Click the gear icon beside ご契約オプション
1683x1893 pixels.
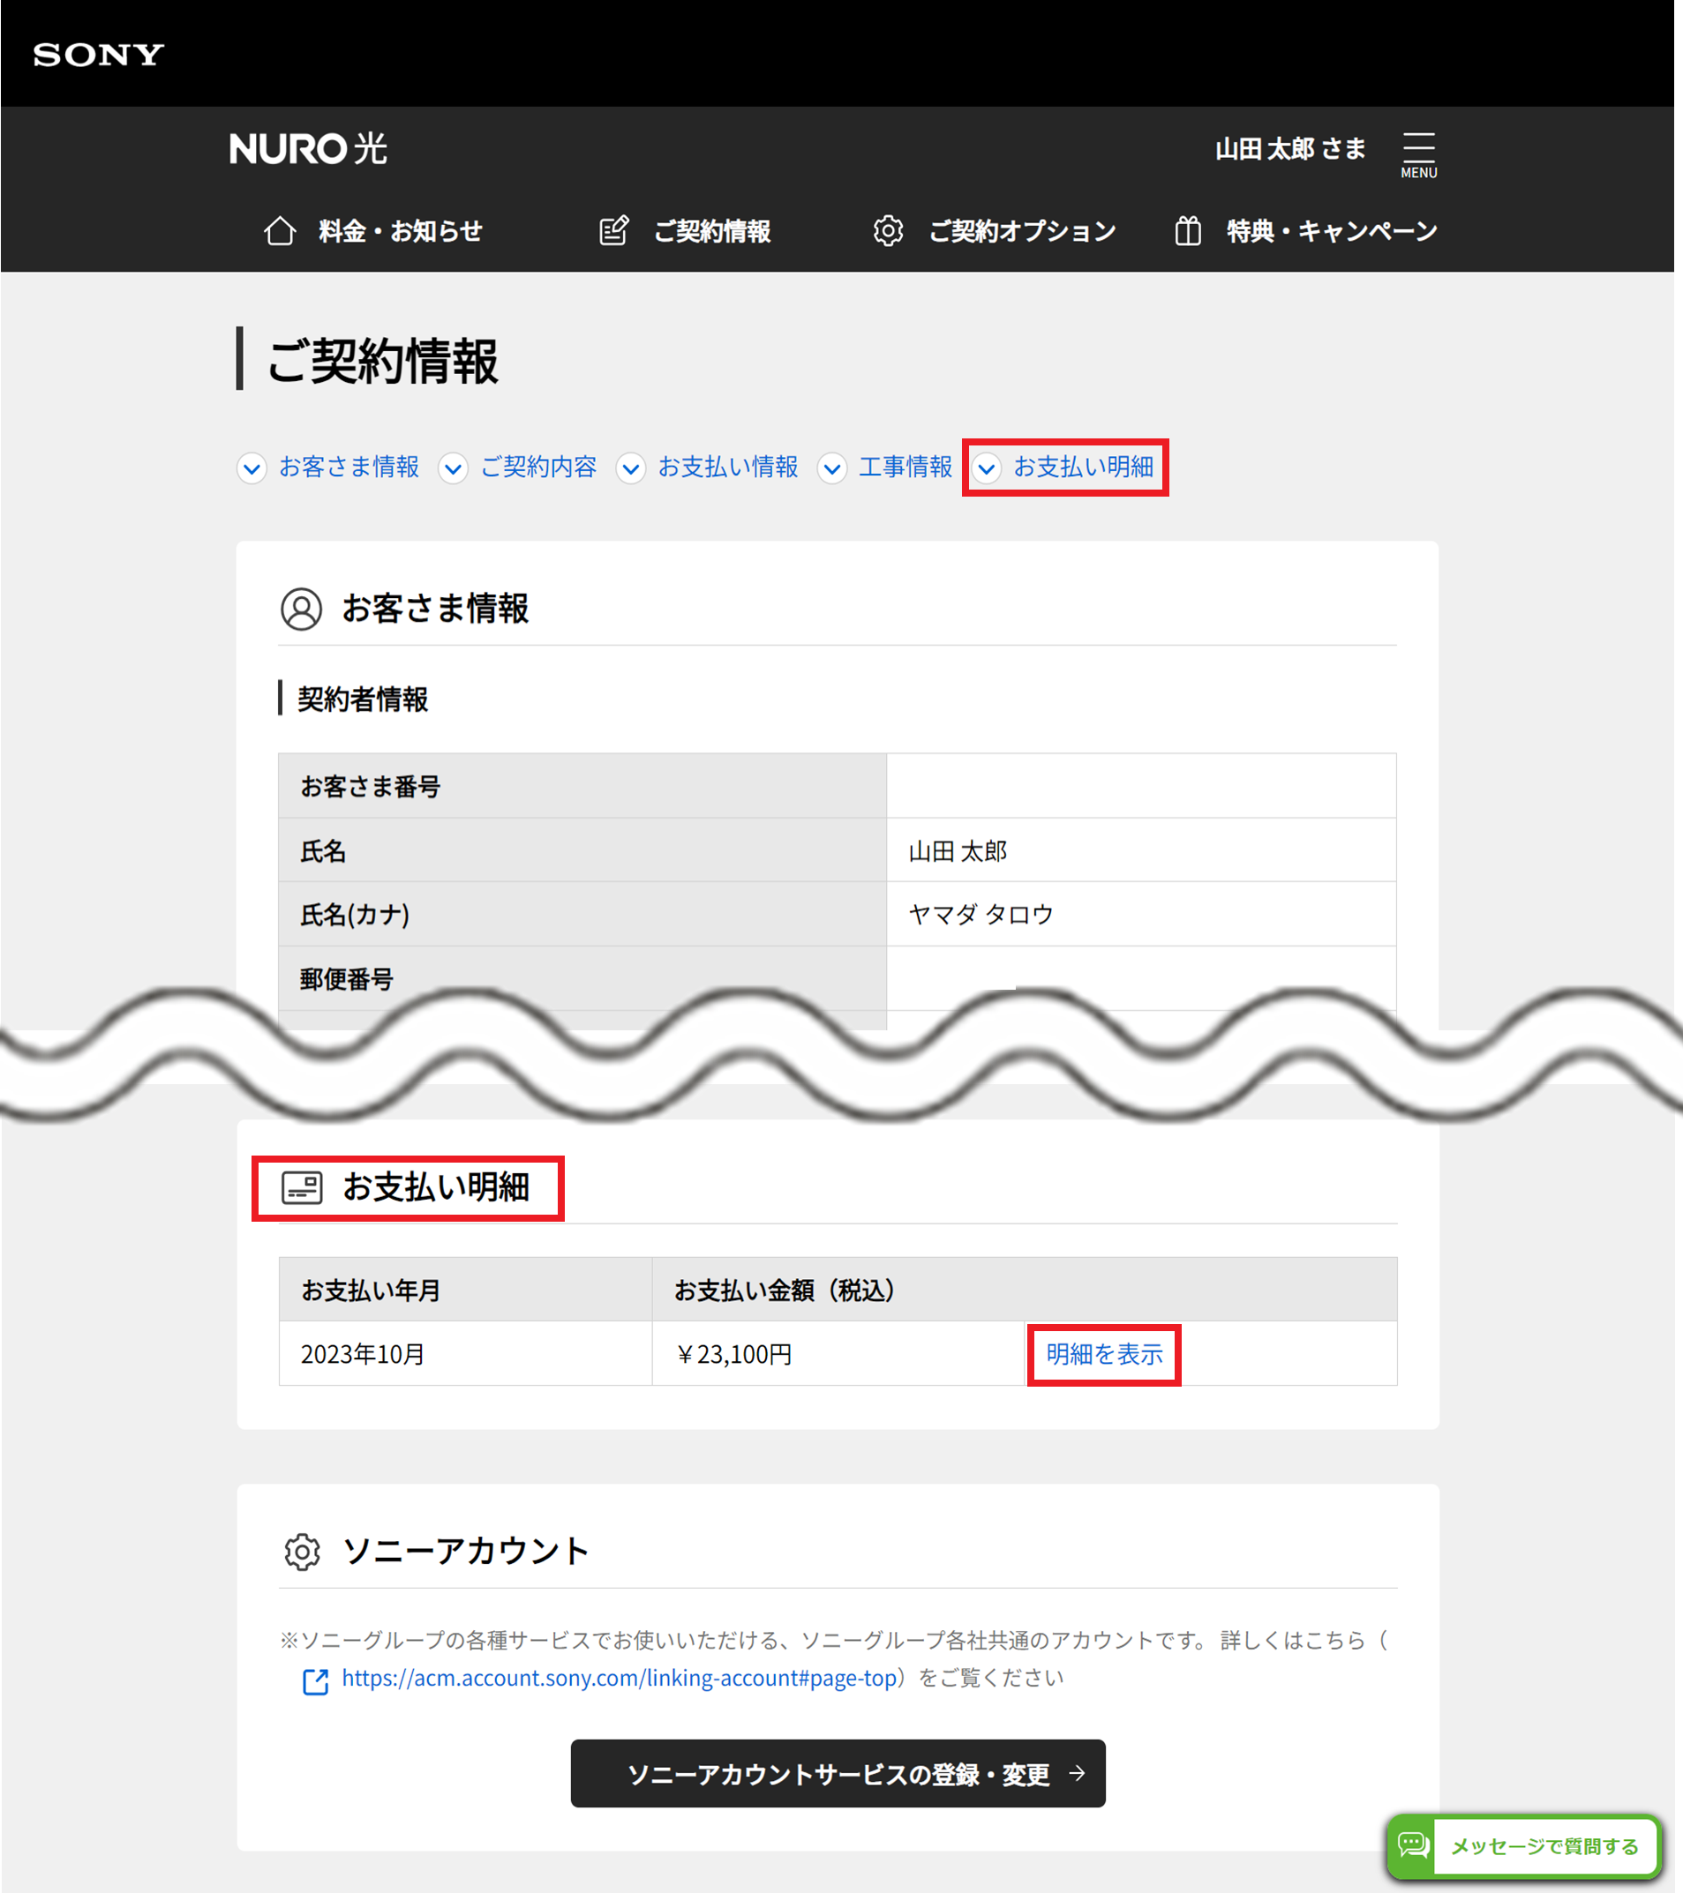pyautogui.click(x=888, y=230)
